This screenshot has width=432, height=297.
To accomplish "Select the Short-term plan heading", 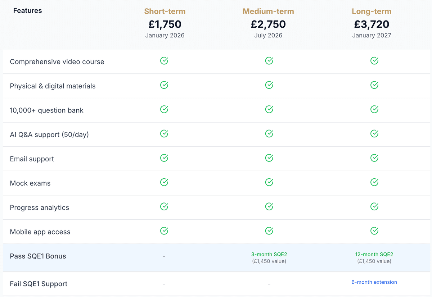I will point(165,12).
